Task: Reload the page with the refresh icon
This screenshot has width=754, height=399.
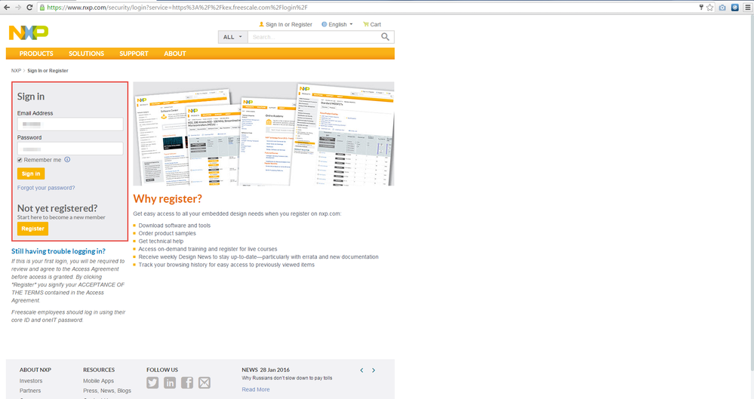Action: coord(29,8)
